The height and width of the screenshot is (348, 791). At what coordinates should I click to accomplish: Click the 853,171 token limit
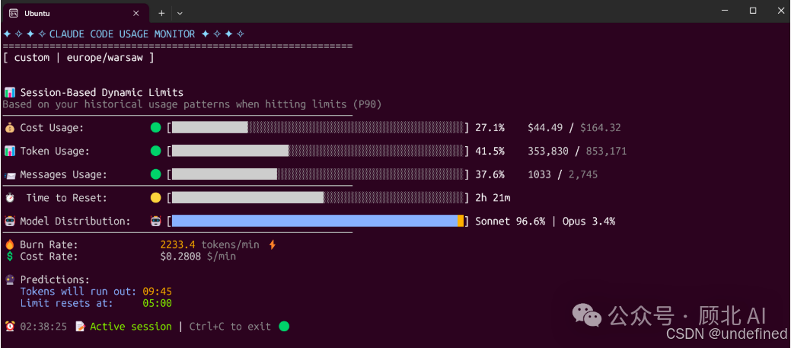pos(606,152)
